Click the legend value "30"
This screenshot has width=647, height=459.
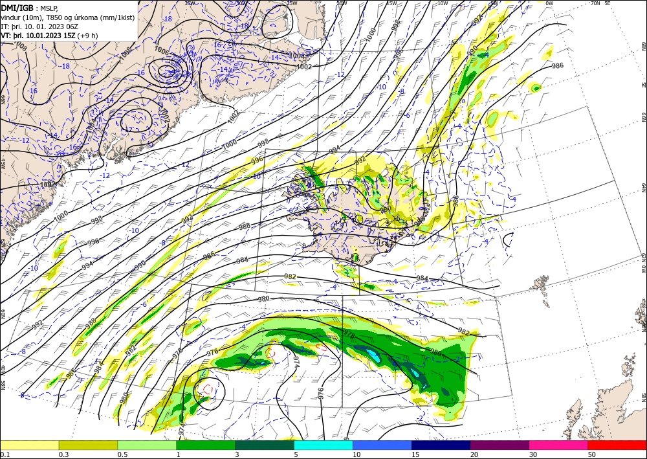(x=533, y=454)
